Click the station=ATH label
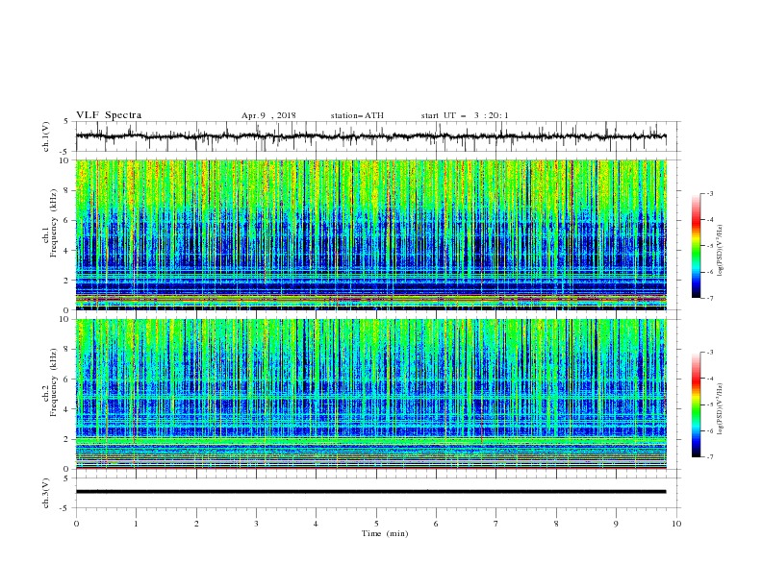This screenshot has height=588, width=762. click(x=357, y=115)
